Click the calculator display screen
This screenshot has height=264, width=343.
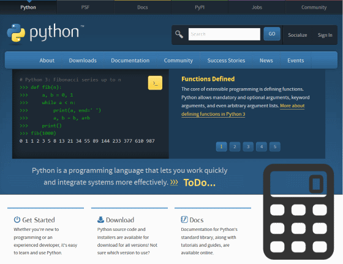pos(299,184)
